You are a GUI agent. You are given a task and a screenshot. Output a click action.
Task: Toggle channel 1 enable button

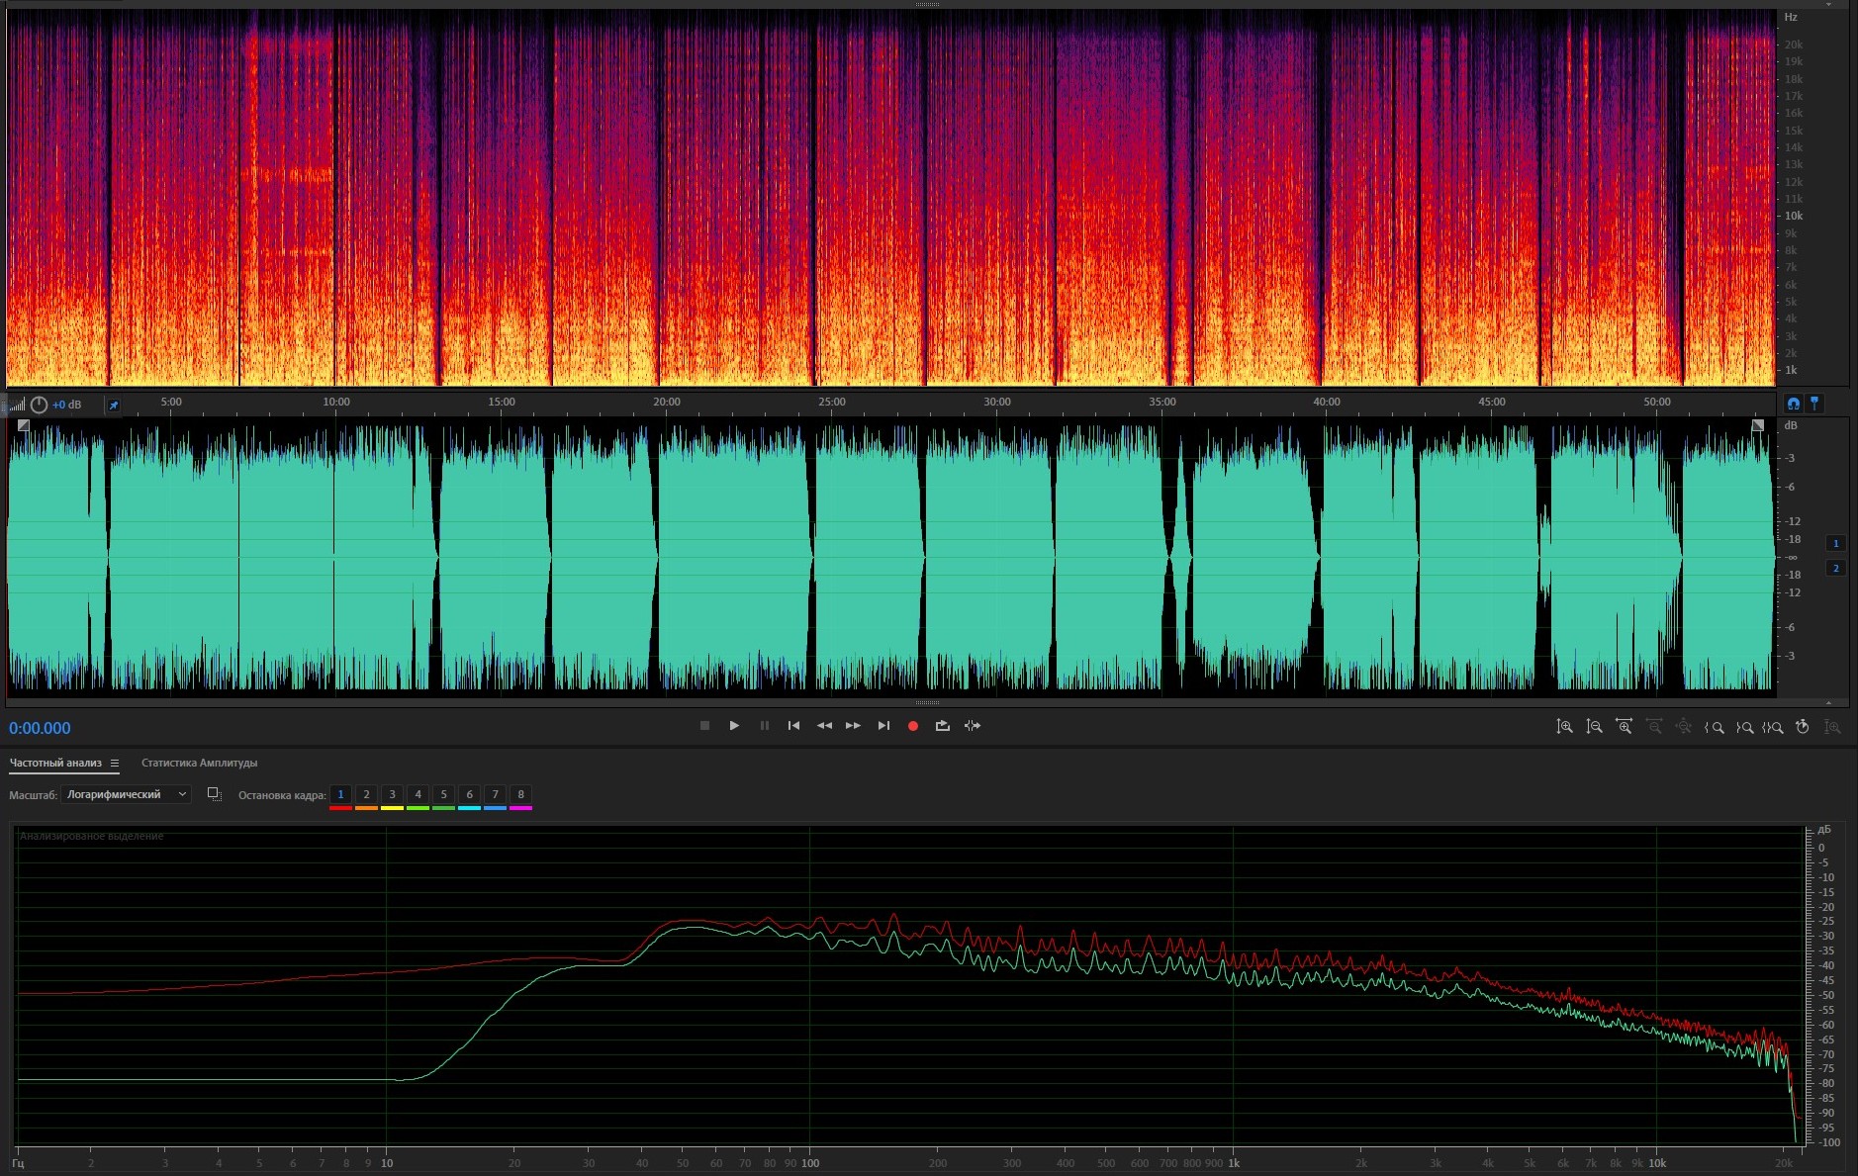1836,543
